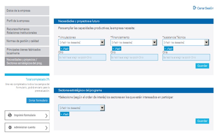Expand the Asistencia Técnica dropdown
This screenshot has height=134, width=217.
pos(206,42)
